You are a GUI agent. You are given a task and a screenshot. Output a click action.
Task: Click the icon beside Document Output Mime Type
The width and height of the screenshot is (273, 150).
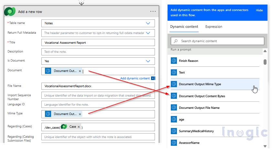(x=174, y=84)
